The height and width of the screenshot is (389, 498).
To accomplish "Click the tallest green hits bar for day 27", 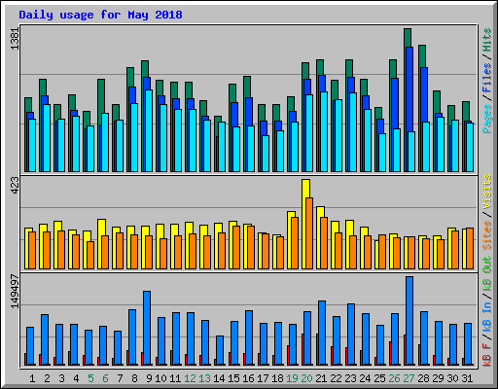I will point(408,38).
